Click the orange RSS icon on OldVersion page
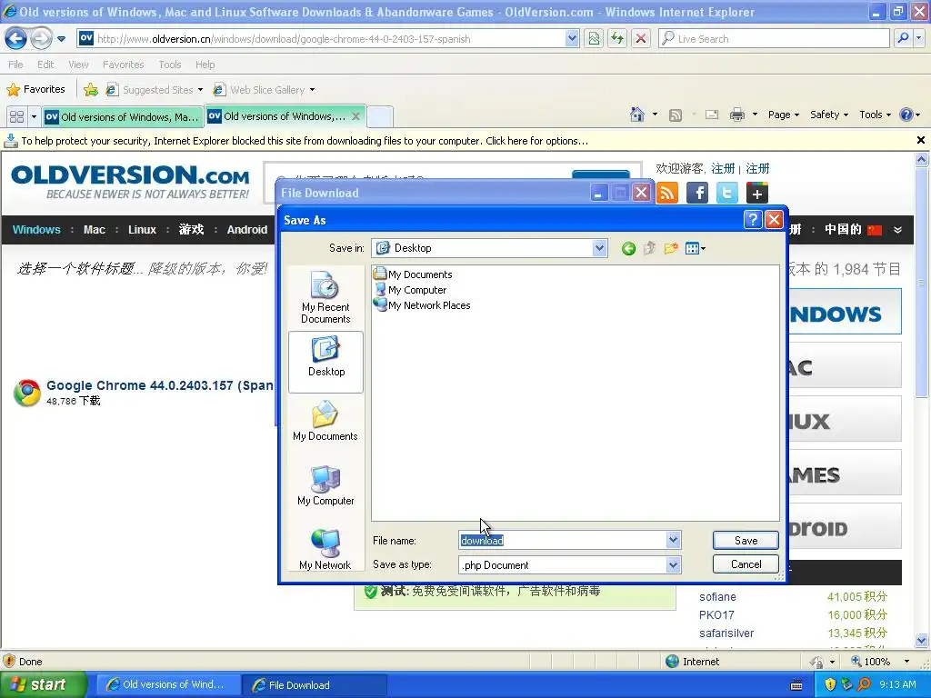 tap(667, 193)
